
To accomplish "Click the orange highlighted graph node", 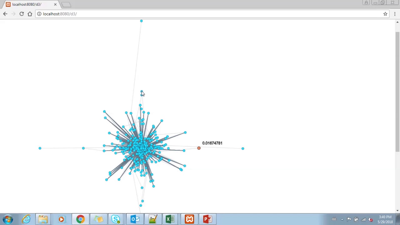I will click(x=199, y=148).
